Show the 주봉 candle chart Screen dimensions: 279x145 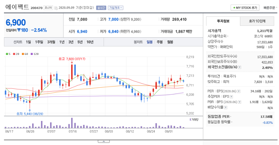coord(160,42)
